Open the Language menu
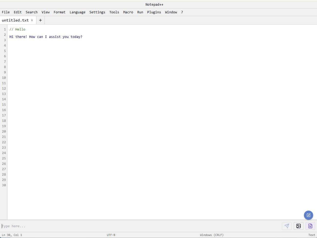 click(77, 12)
